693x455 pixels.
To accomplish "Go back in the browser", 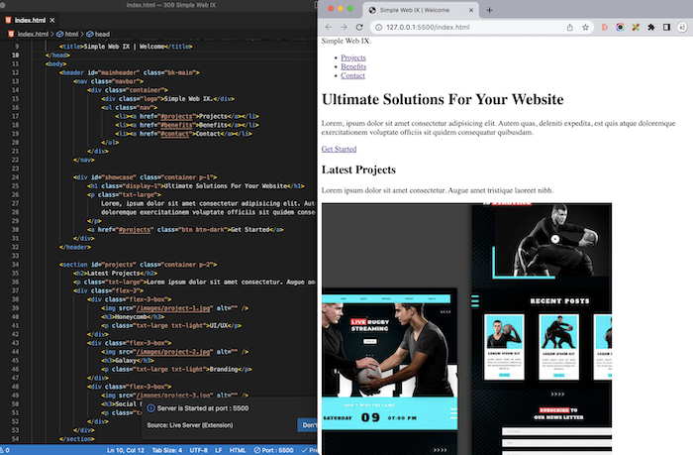I will point(328,27).
